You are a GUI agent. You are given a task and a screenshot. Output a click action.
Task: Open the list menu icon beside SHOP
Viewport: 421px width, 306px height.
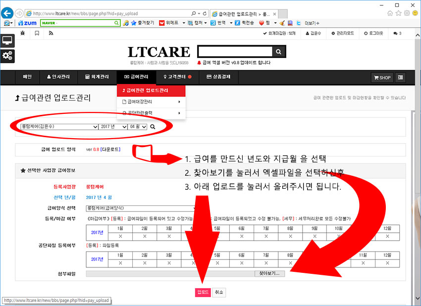[x=400, y=77]
